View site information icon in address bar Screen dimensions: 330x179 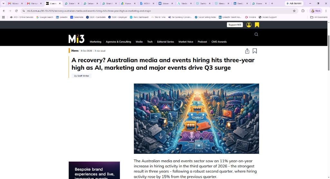pyautogui.click(x=24, y=11)
